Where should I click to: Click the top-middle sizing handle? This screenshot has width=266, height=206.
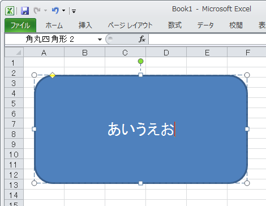pyautogui.click(x=140, y=75)
